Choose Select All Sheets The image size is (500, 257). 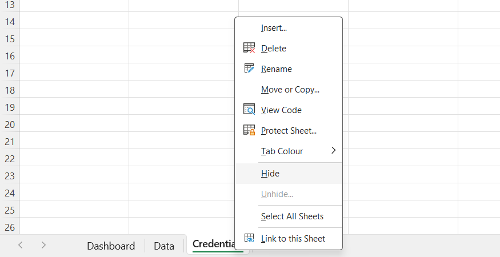[289, 216]
